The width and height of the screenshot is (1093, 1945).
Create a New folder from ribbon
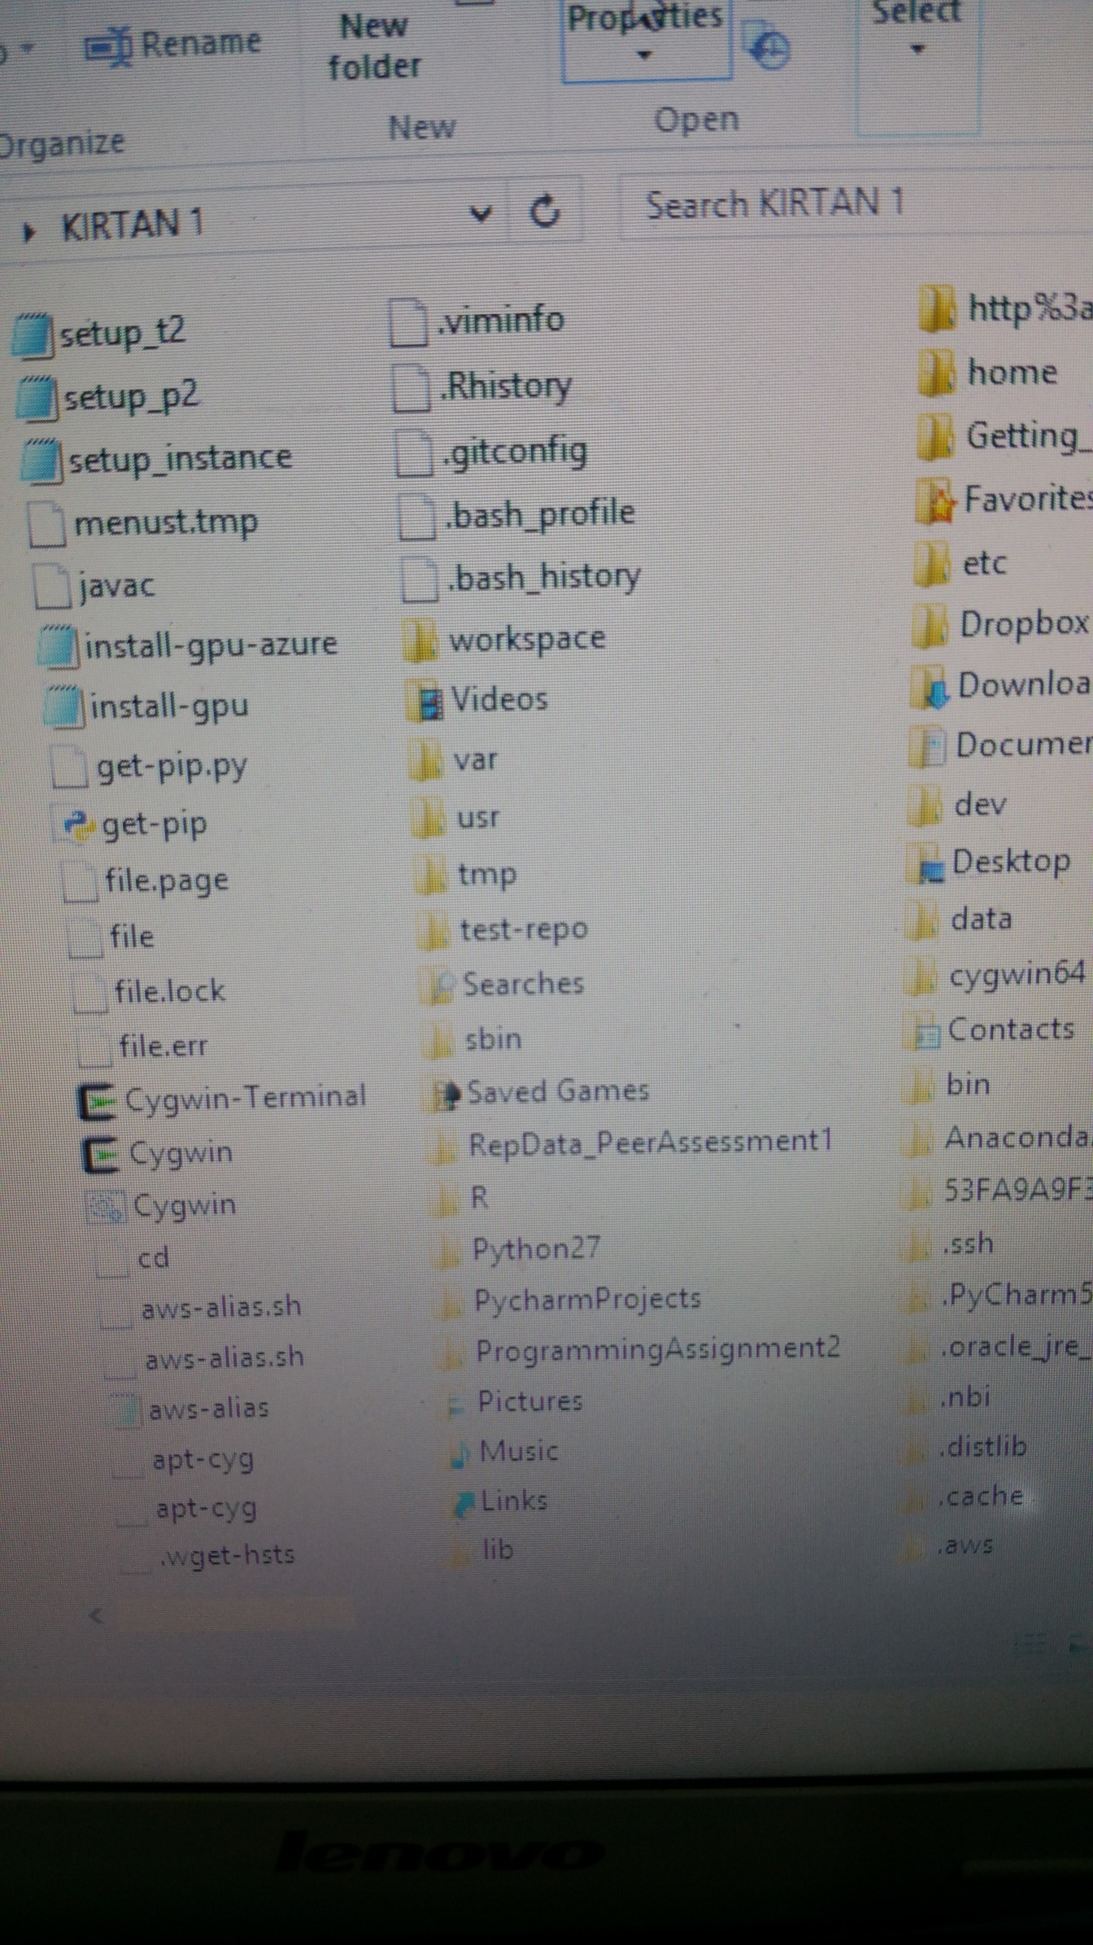coord(374,47)
